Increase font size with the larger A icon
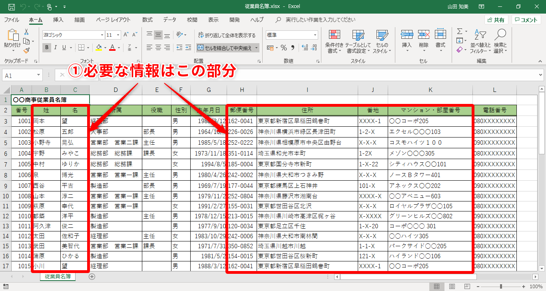This screenshot has height=291, width=546. coord(126,35)
